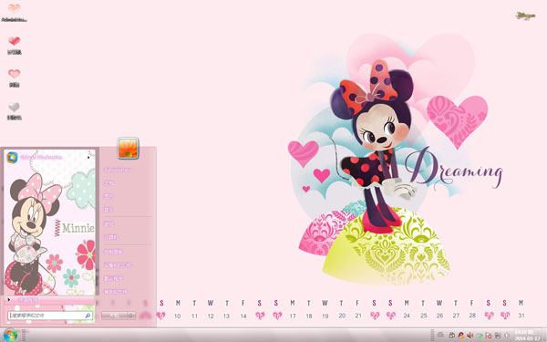Expand the pinned program's jump list arrow

[x=88, y=158]
